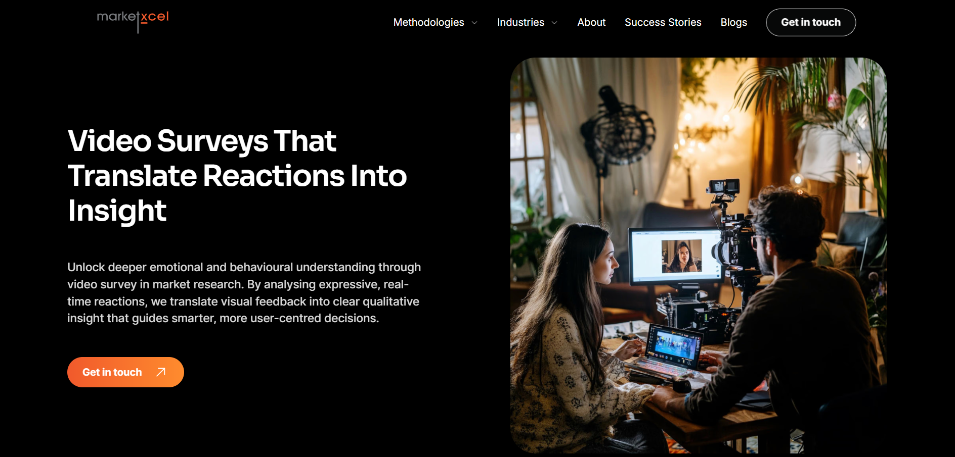Open the Success Stories link
The width and height of the screenshot is (955, 457).
[663, 22]
